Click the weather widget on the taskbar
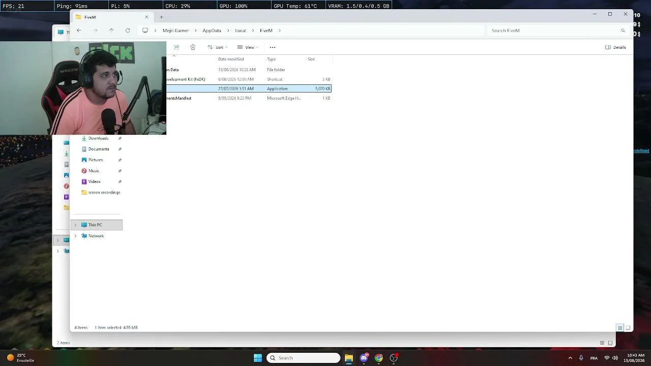651x366 pixels. 20,358
